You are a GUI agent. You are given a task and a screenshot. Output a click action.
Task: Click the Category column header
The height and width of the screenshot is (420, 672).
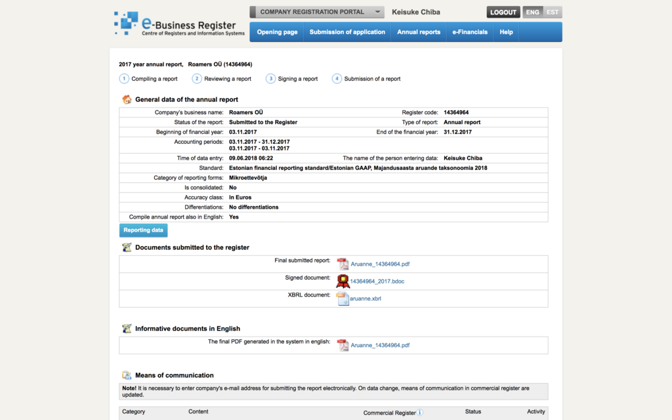click(x=133, y=411)
